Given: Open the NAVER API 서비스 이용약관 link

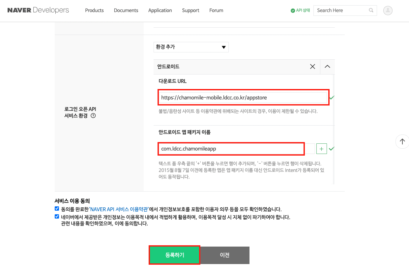Looking at the screenshot, I should coord(119,209).
